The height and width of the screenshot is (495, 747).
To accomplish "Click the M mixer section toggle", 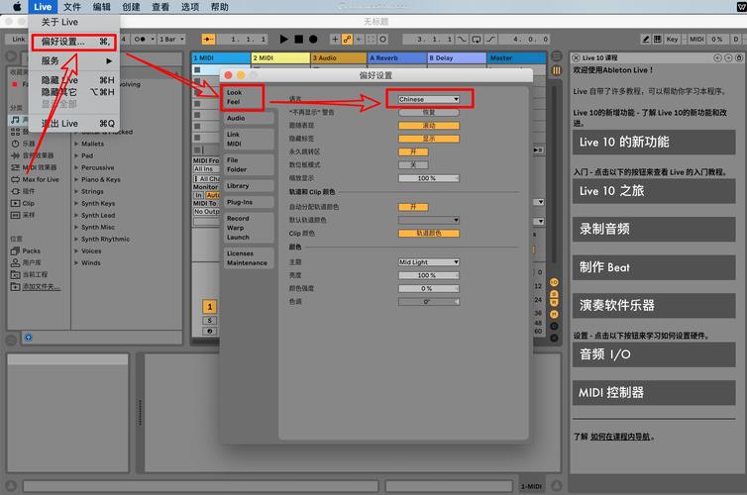I will click(554, 314).
